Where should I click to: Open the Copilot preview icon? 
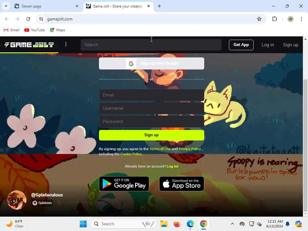[298, 224]
